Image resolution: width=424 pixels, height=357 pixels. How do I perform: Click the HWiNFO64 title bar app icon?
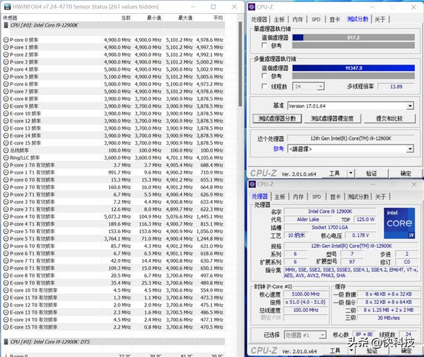point(8,6)
